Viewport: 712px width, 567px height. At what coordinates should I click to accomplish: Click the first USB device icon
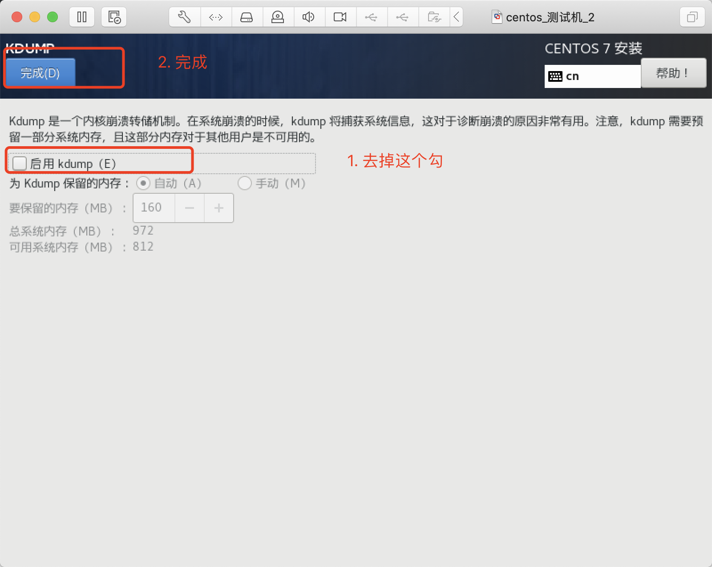point(371,17)
